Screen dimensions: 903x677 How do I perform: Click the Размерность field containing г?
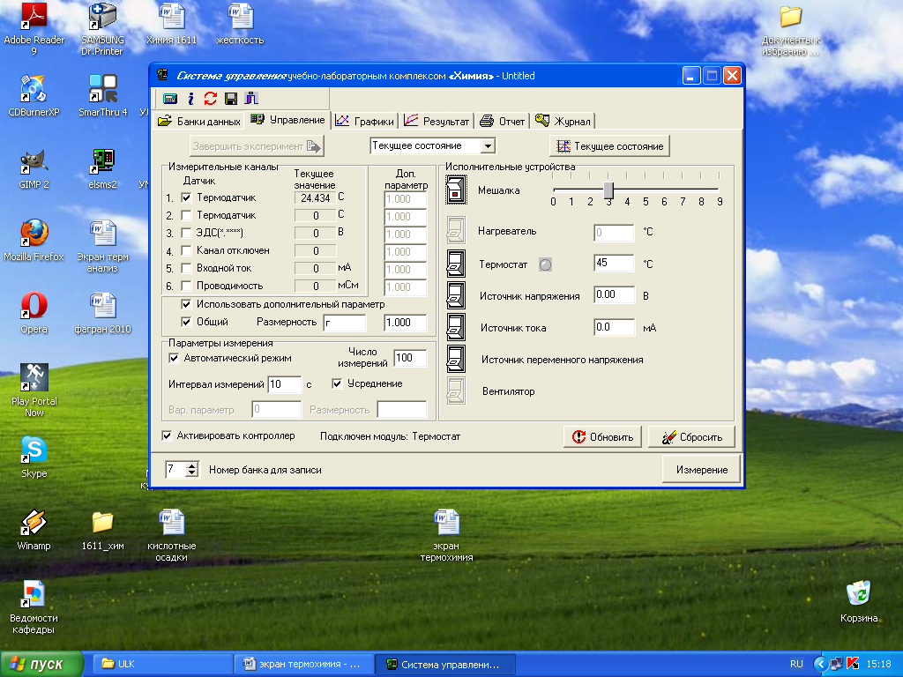(345, 323)
